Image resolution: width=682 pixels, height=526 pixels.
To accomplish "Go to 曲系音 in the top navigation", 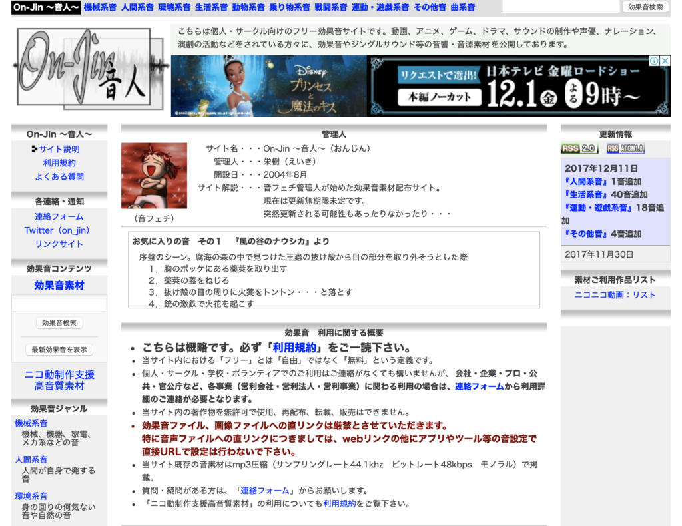I will pos(463,7).
